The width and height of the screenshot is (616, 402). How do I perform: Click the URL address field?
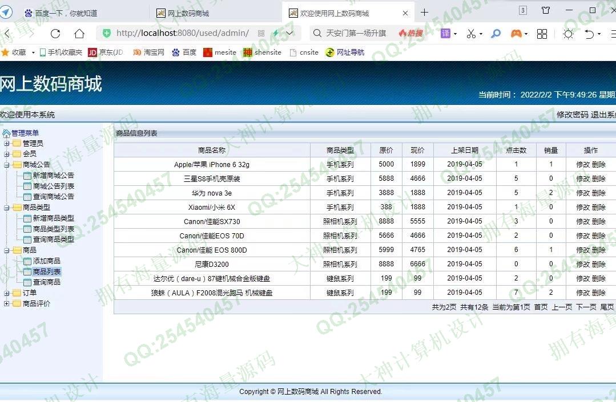pos(183,33)
